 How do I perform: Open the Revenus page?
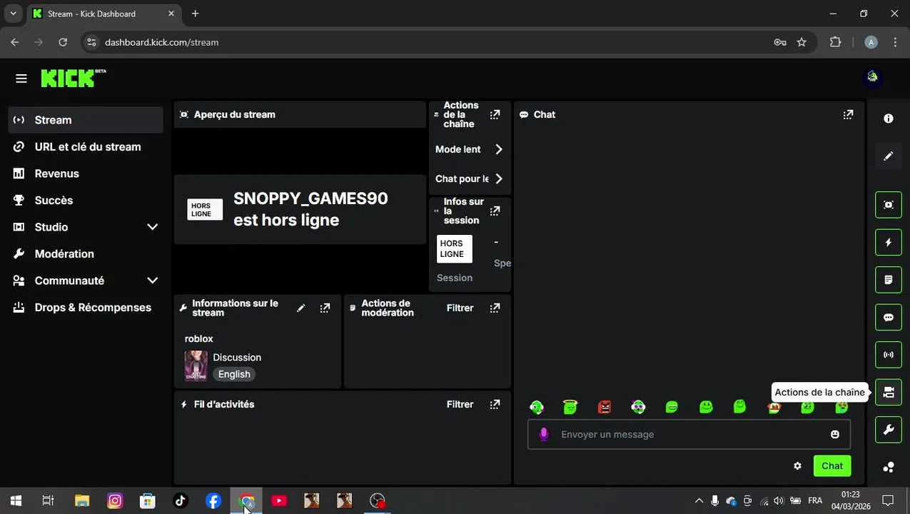pos(86,173)
